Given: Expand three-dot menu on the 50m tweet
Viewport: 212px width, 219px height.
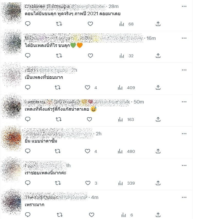Looking at the screenshot, I should (184, 102).
